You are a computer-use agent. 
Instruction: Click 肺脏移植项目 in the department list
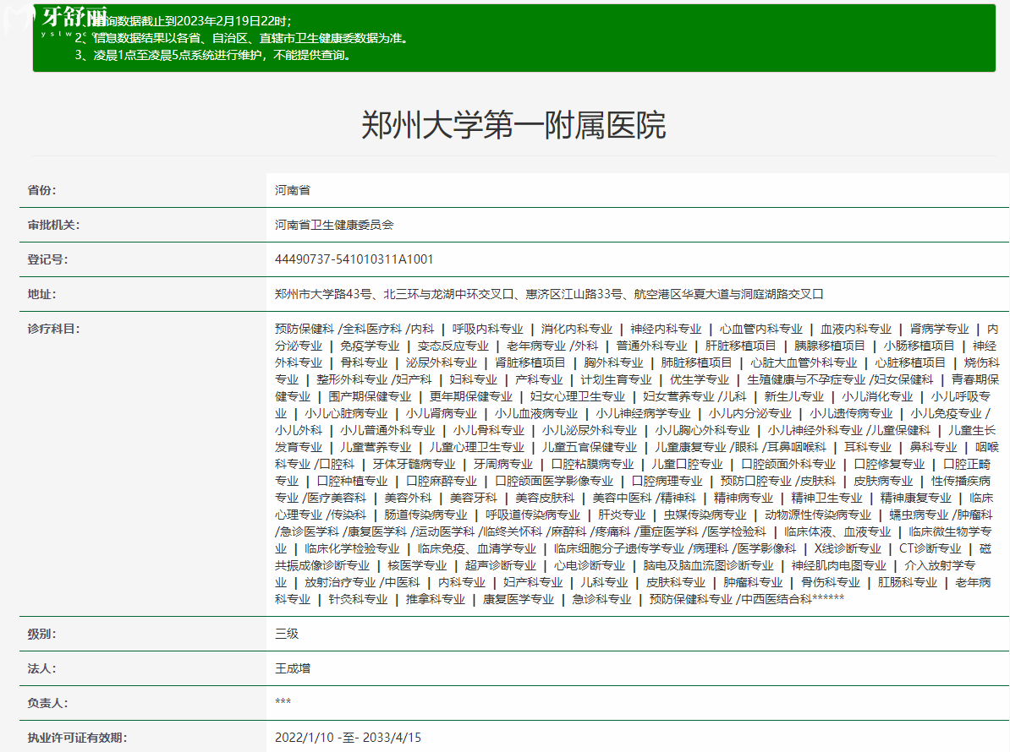[696, 362]
